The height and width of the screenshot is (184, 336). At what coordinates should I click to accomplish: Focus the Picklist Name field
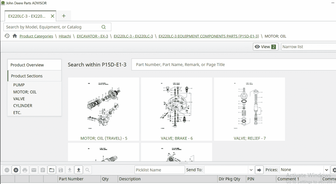pos(160,170)
